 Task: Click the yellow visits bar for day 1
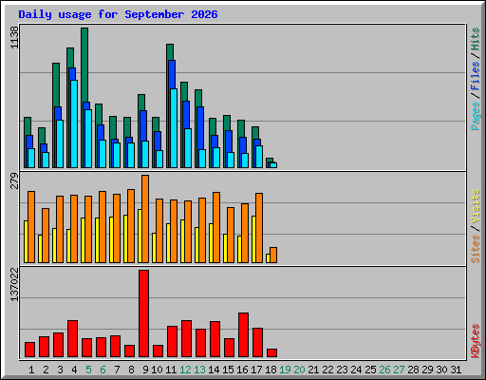click(26, 241)
